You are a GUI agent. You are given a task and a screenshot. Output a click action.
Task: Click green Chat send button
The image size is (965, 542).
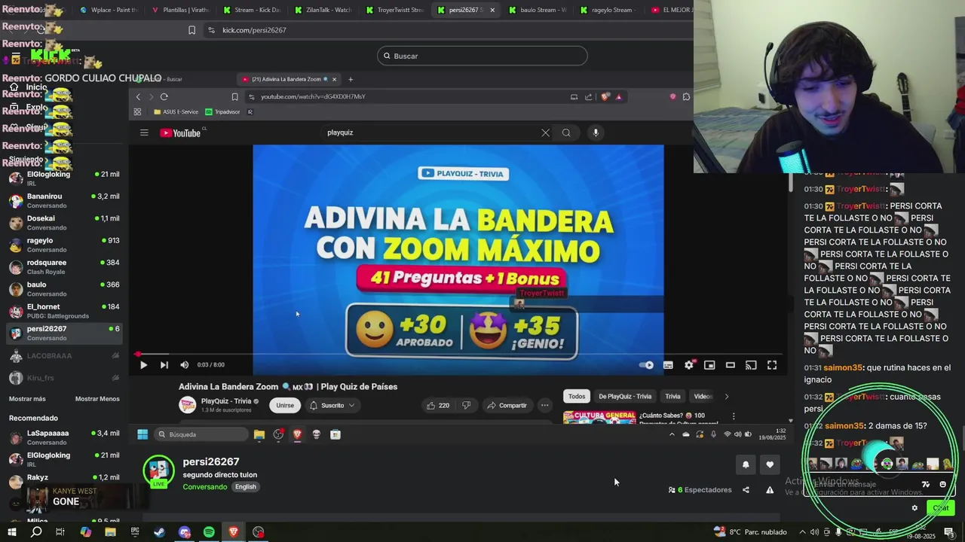point(940,508)
